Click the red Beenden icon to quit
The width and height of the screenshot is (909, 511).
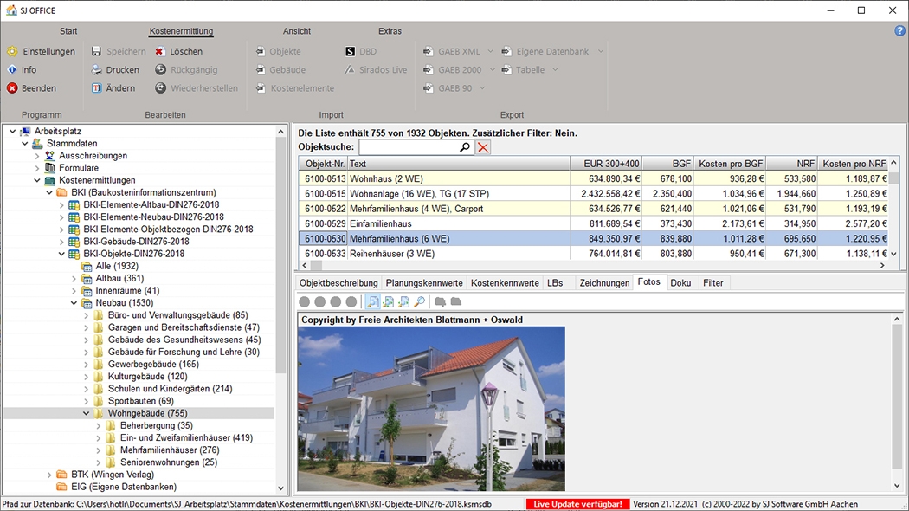[x=12, y=87]
